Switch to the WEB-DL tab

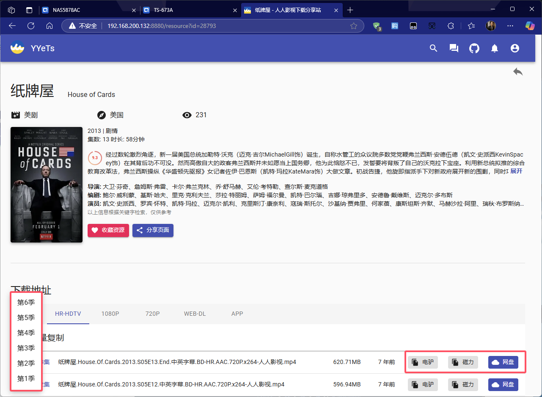coord(195,314)
